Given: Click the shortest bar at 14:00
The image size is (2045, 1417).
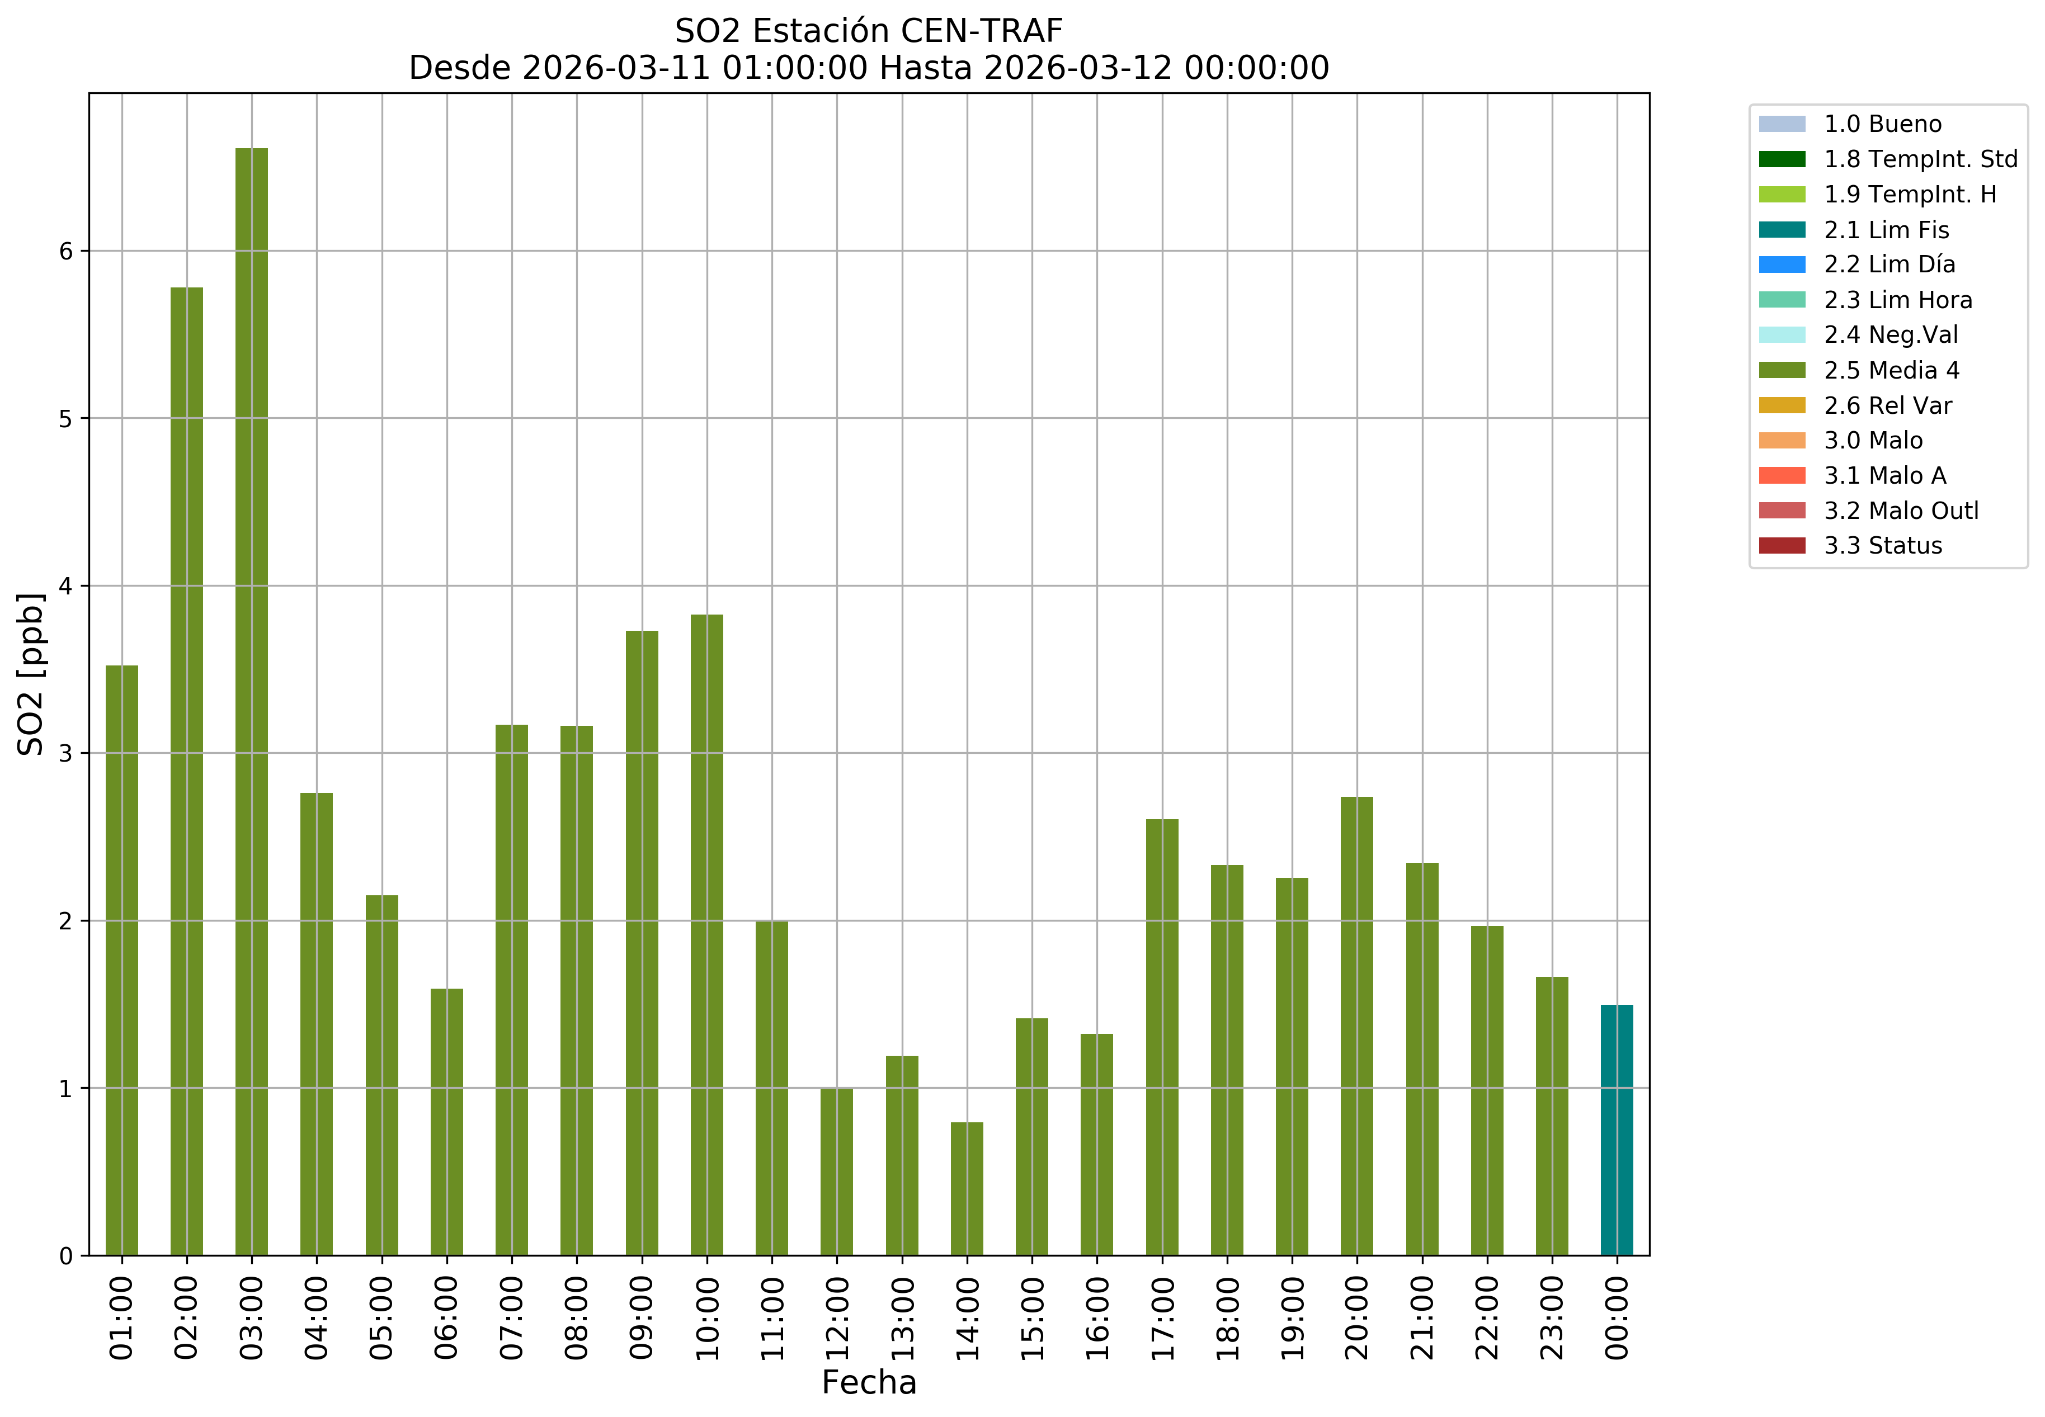Looking at the screenshot, I should coord(966,1188).
